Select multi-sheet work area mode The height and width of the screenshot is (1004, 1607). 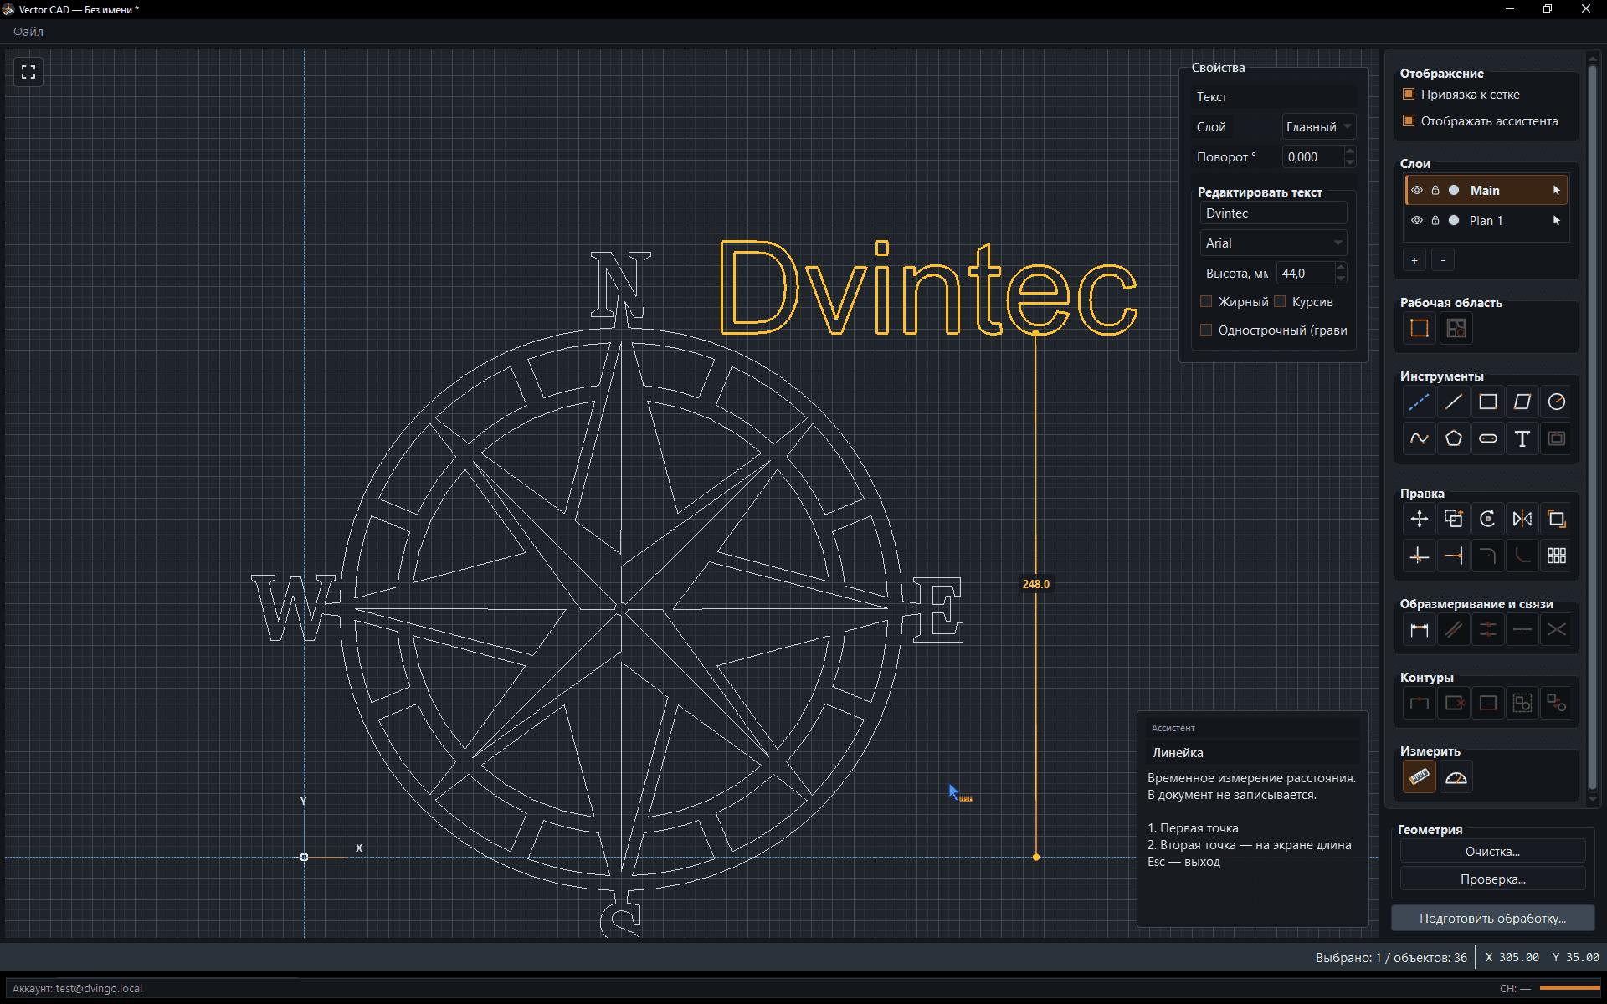(1456, 329)
